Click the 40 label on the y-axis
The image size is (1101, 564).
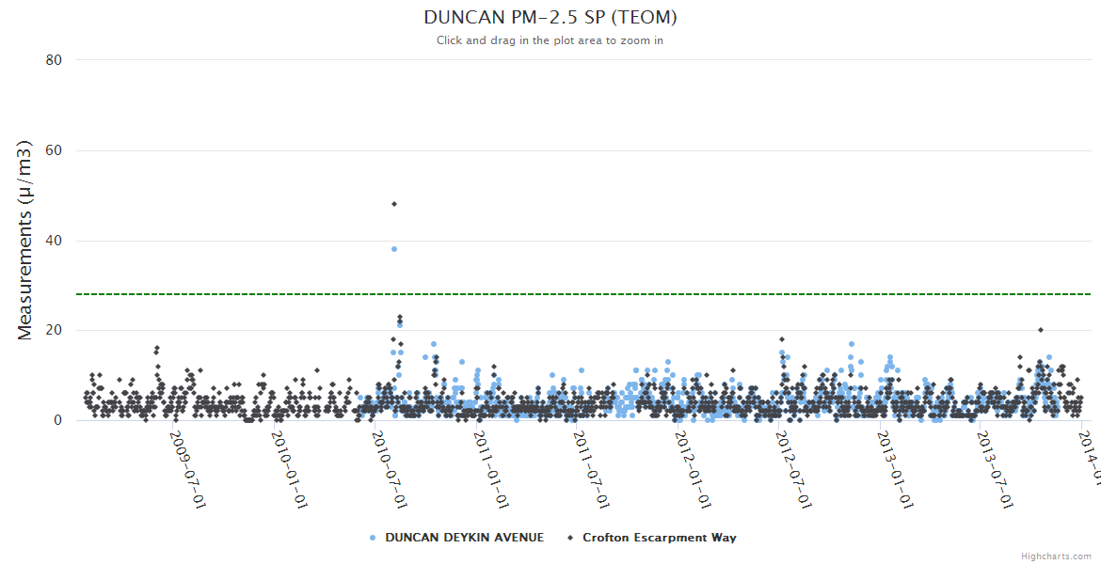[54, 241]
